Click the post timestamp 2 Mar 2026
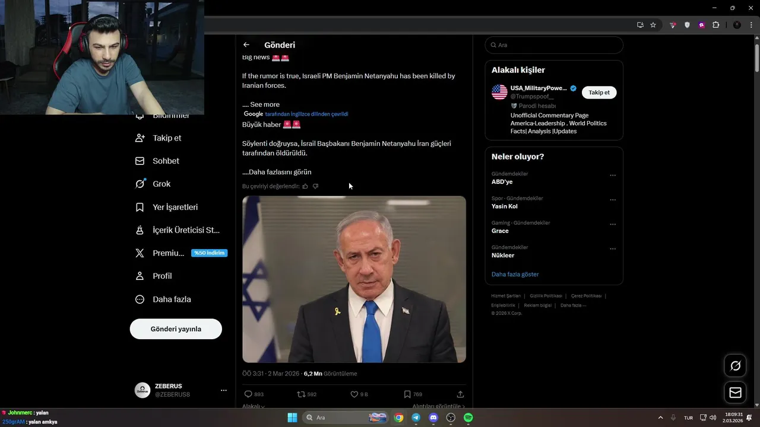The image size is (760, 427). (x=270, y=374)
